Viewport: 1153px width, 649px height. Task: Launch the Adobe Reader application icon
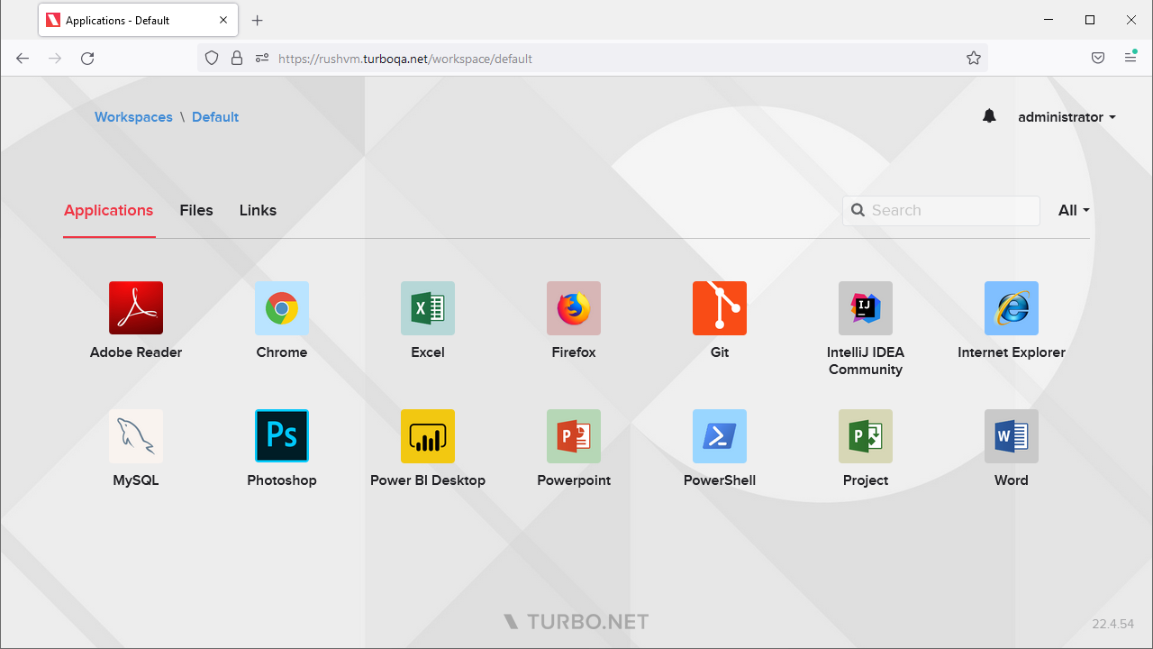136,308
